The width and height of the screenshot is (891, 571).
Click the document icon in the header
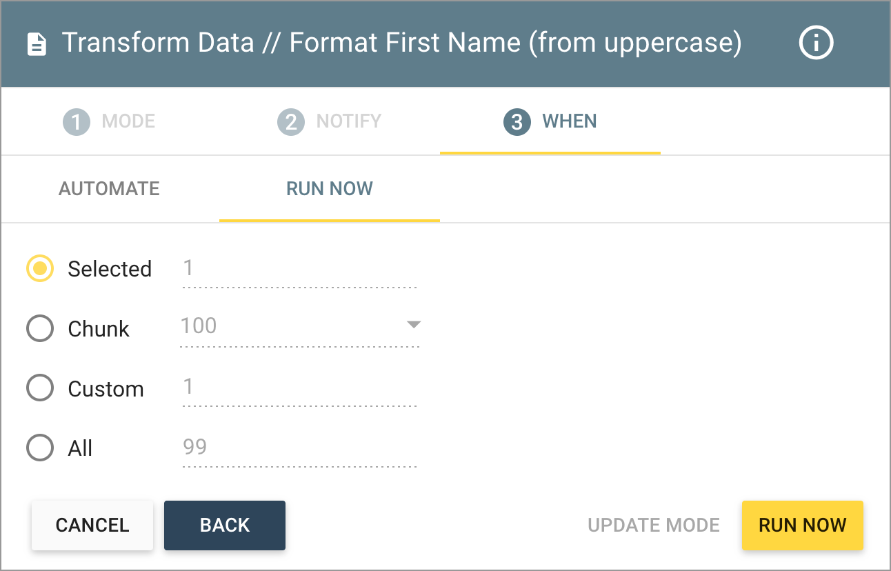(37, 43)
